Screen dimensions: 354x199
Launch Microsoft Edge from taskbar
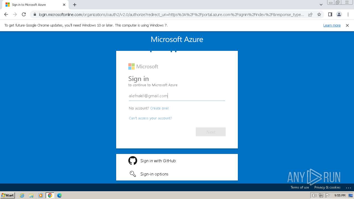59,195
